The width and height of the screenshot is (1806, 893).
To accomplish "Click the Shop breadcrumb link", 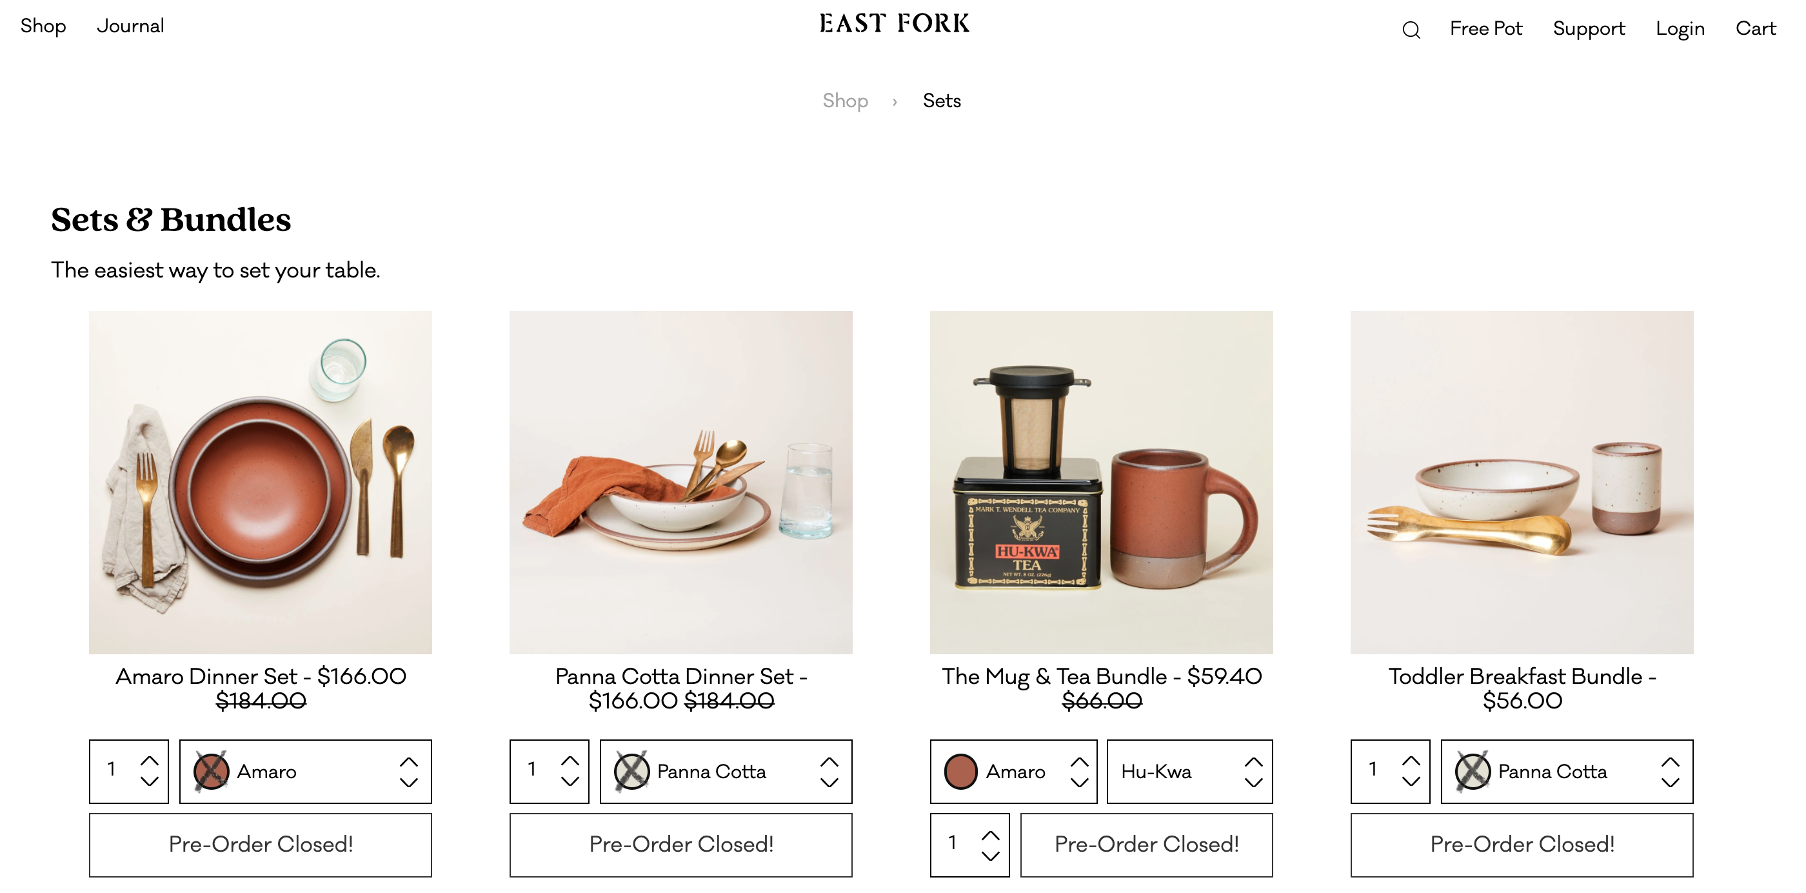I will pos(845,101).
